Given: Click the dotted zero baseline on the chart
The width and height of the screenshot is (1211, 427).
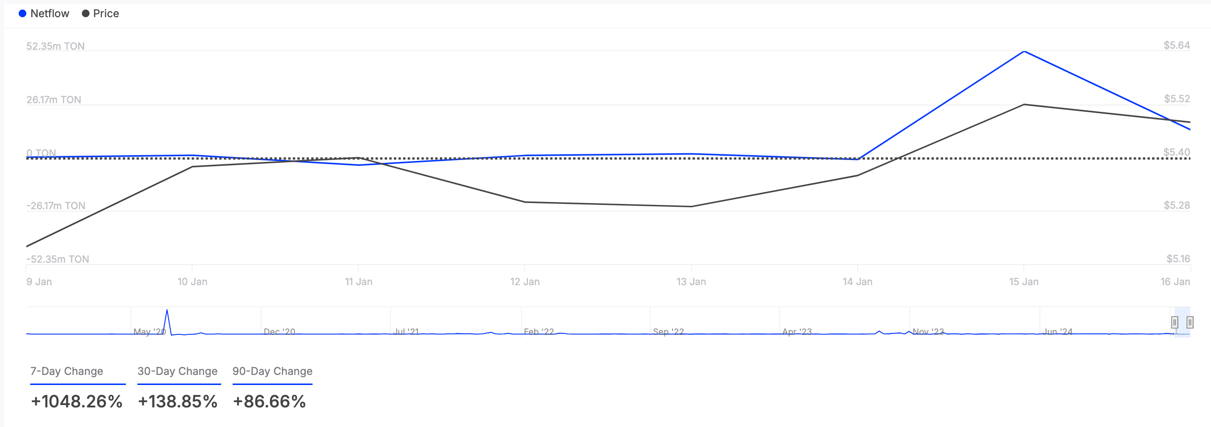Looking at the screenshot, I should click(574, 158).
